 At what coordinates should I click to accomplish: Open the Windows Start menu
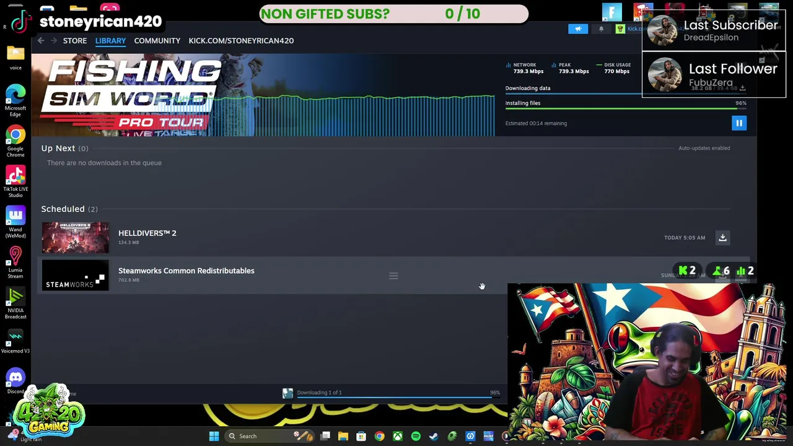tap(214, 436)
